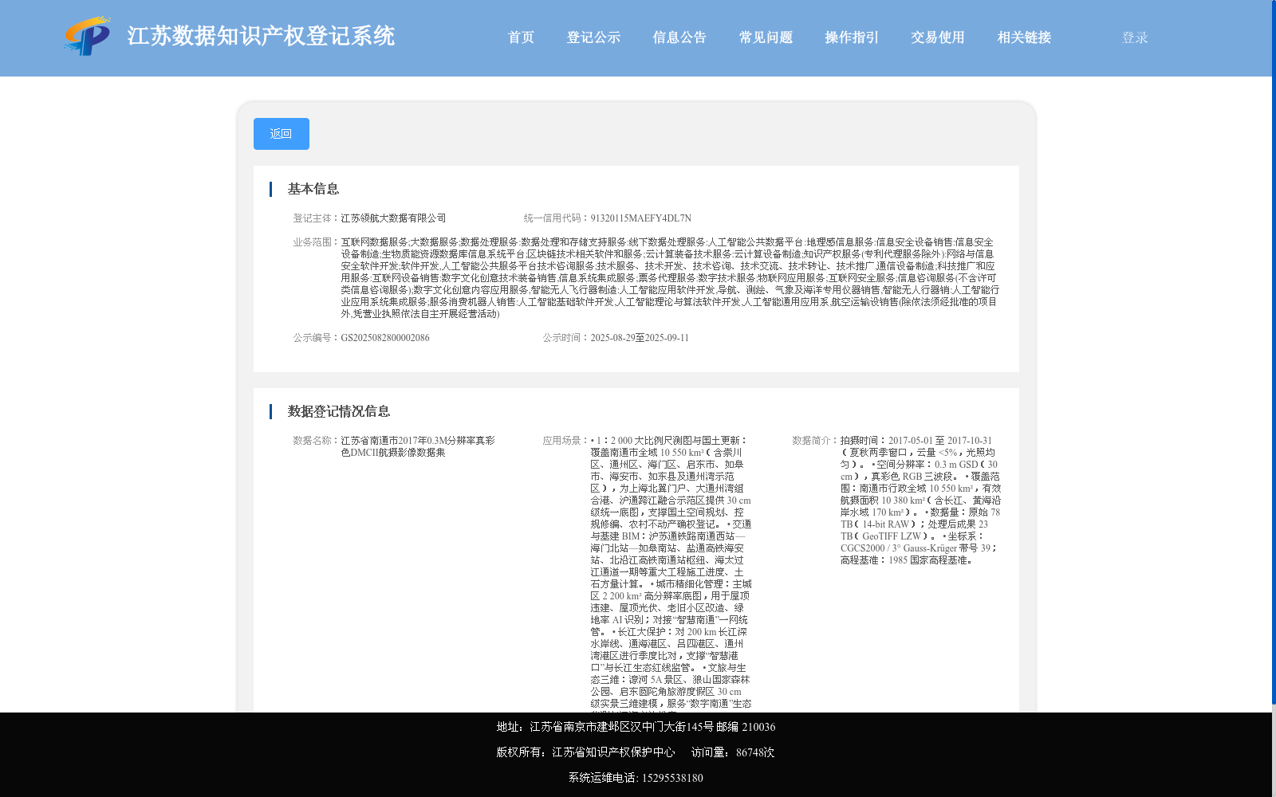
Task: Click the company name 江苏领航大数据有限公司
Action: tap(394, 218)
